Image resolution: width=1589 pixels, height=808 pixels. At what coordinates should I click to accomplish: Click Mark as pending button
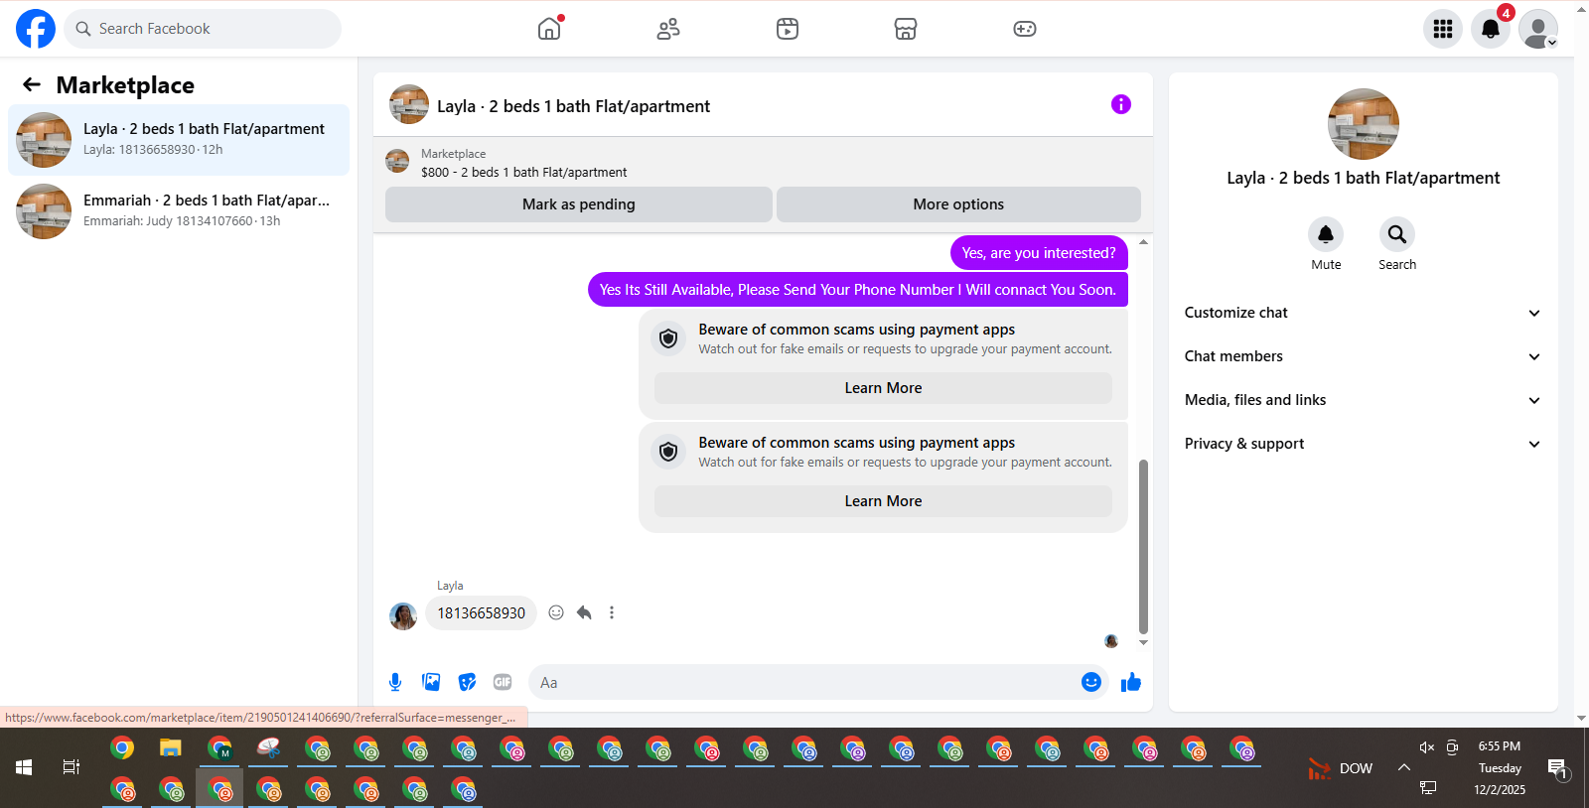[x=579, y=204]
